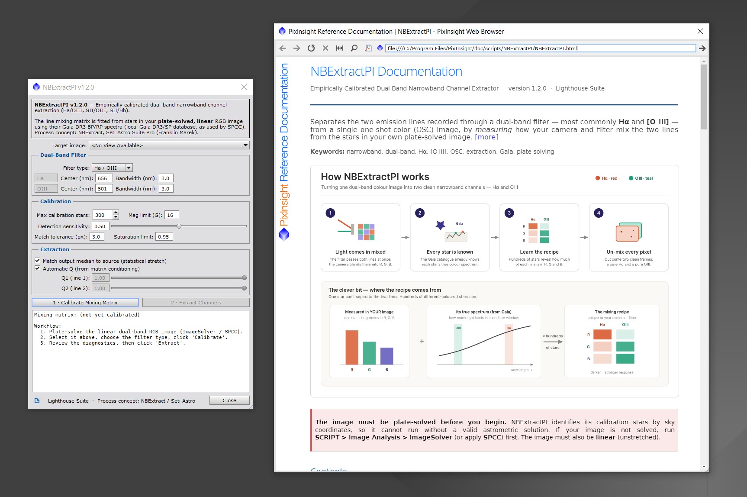747x497 pixels.
Task: Click the Q1 (line 1) value field
Action: click(100, 278)
